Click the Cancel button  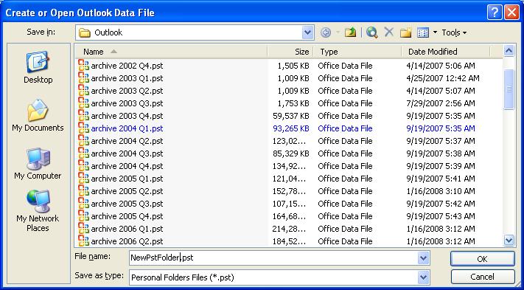click(x=482, y=277)
